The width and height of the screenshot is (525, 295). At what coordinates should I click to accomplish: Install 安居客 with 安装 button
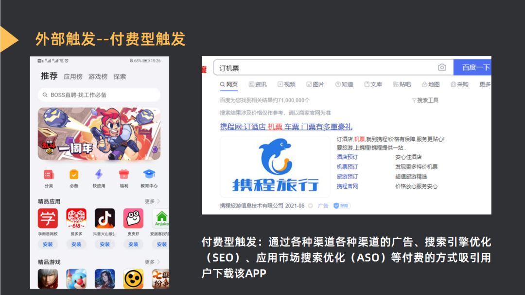162,245
